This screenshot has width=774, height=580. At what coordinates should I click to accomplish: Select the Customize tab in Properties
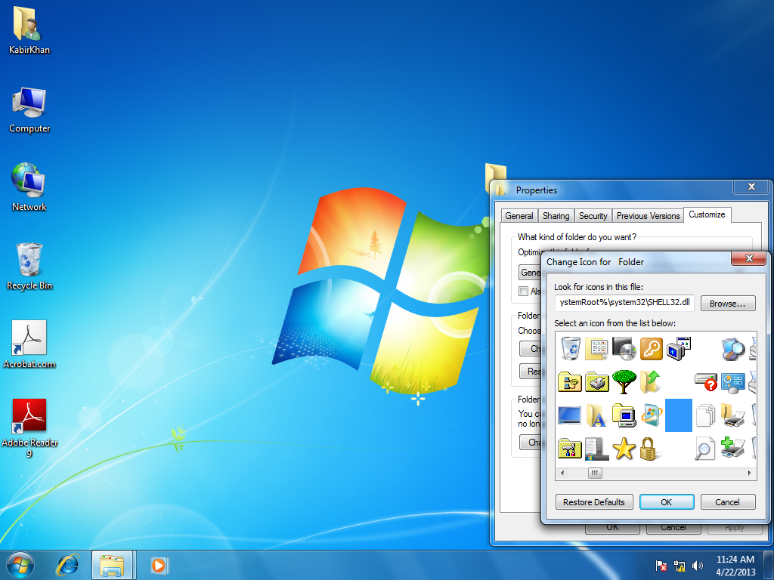(x=707, y=214)
